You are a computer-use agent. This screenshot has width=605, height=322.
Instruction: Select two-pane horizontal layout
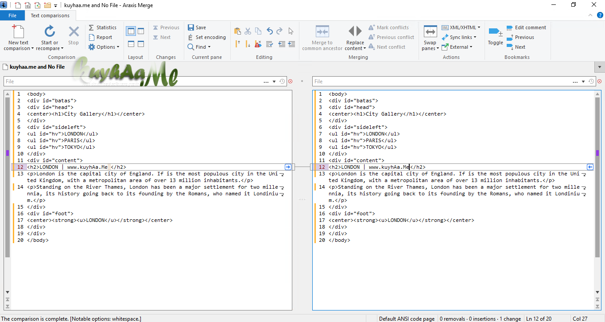point(131,44)
